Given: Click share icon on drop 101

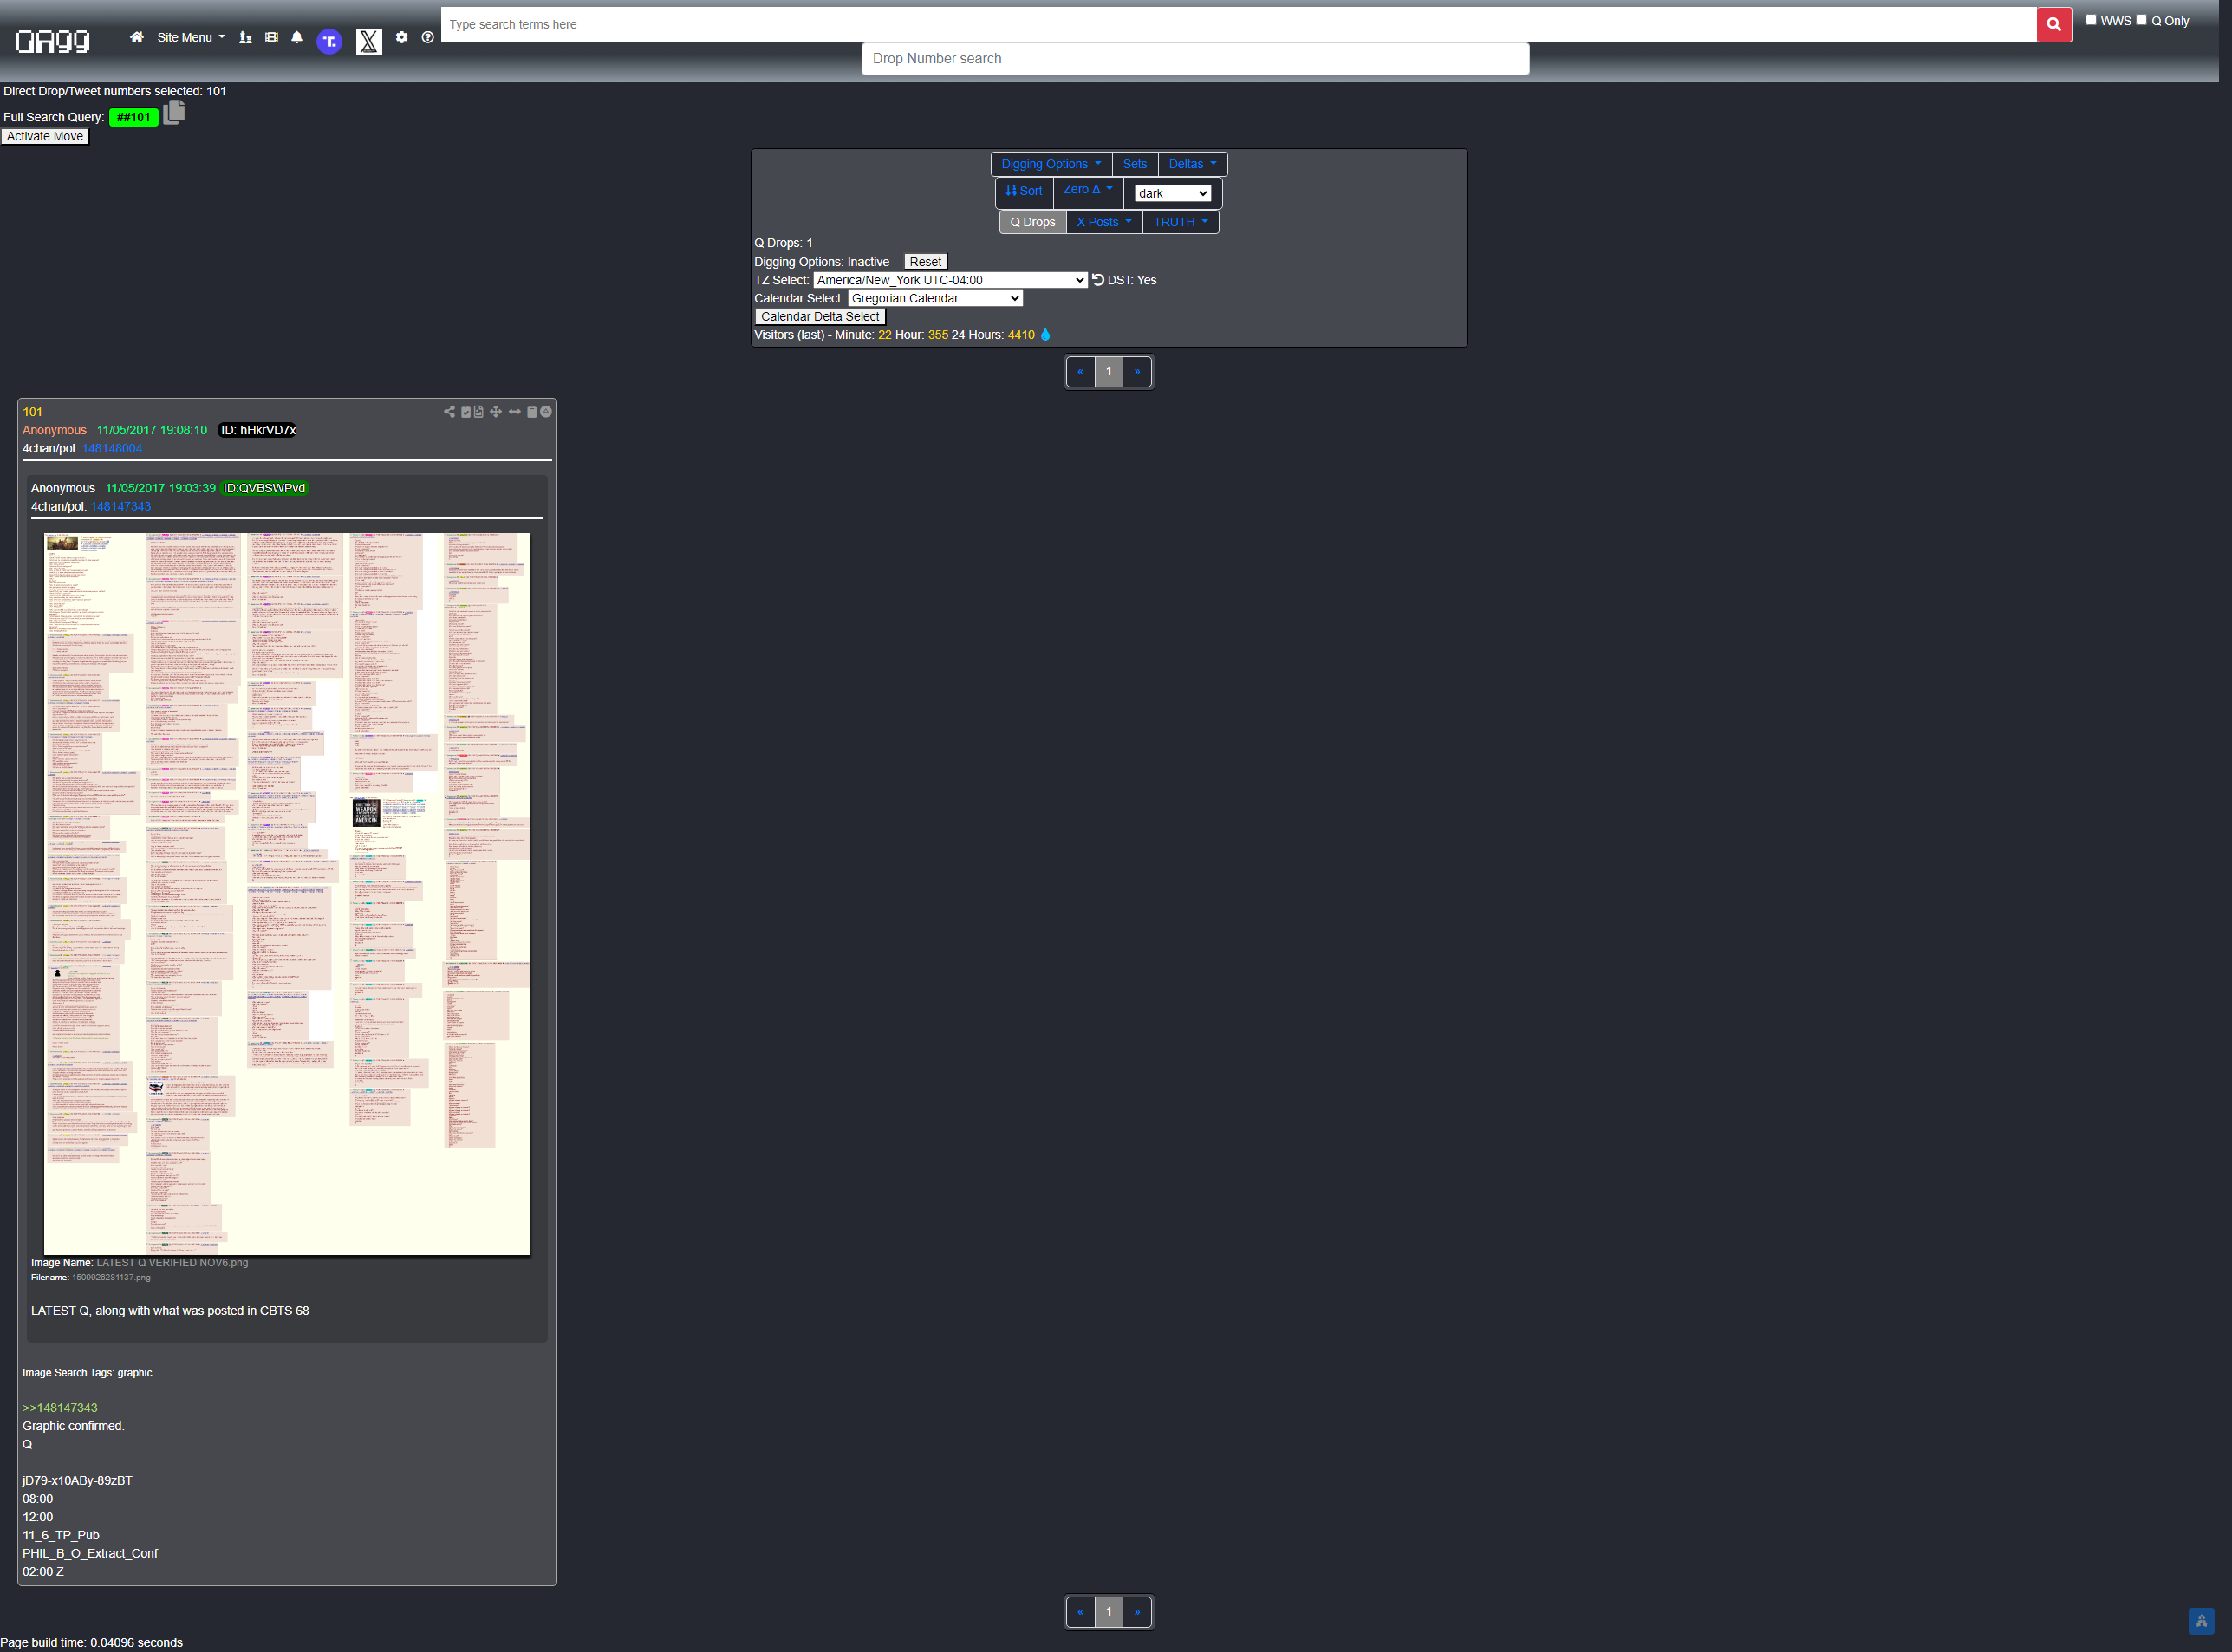Looking at the screenshot, I should [x=449, y=411].
